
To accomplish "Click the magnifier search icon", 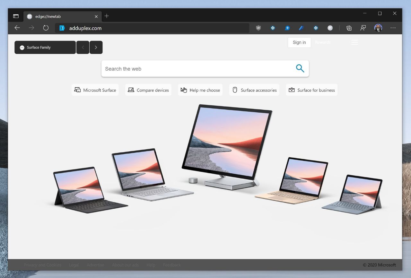I will tap(300, 68).
